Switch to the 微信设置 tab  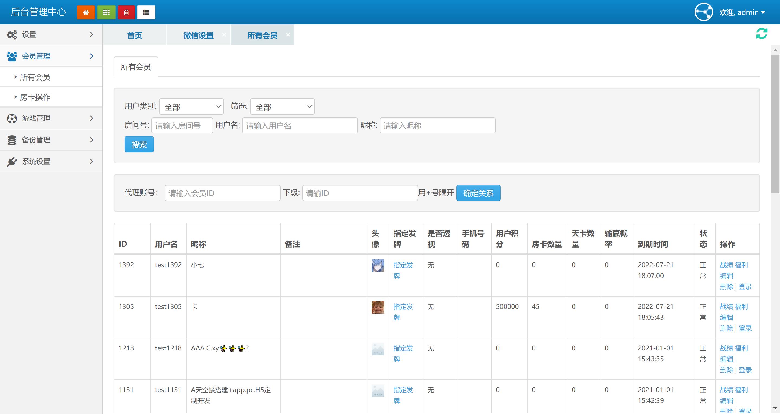198,35
